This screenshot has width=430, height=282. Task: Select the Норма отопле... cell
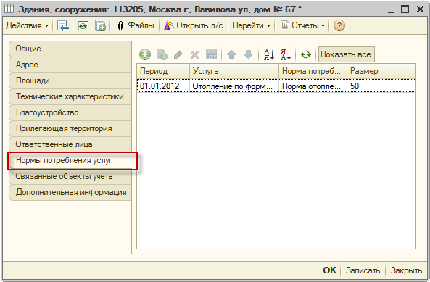313,86
